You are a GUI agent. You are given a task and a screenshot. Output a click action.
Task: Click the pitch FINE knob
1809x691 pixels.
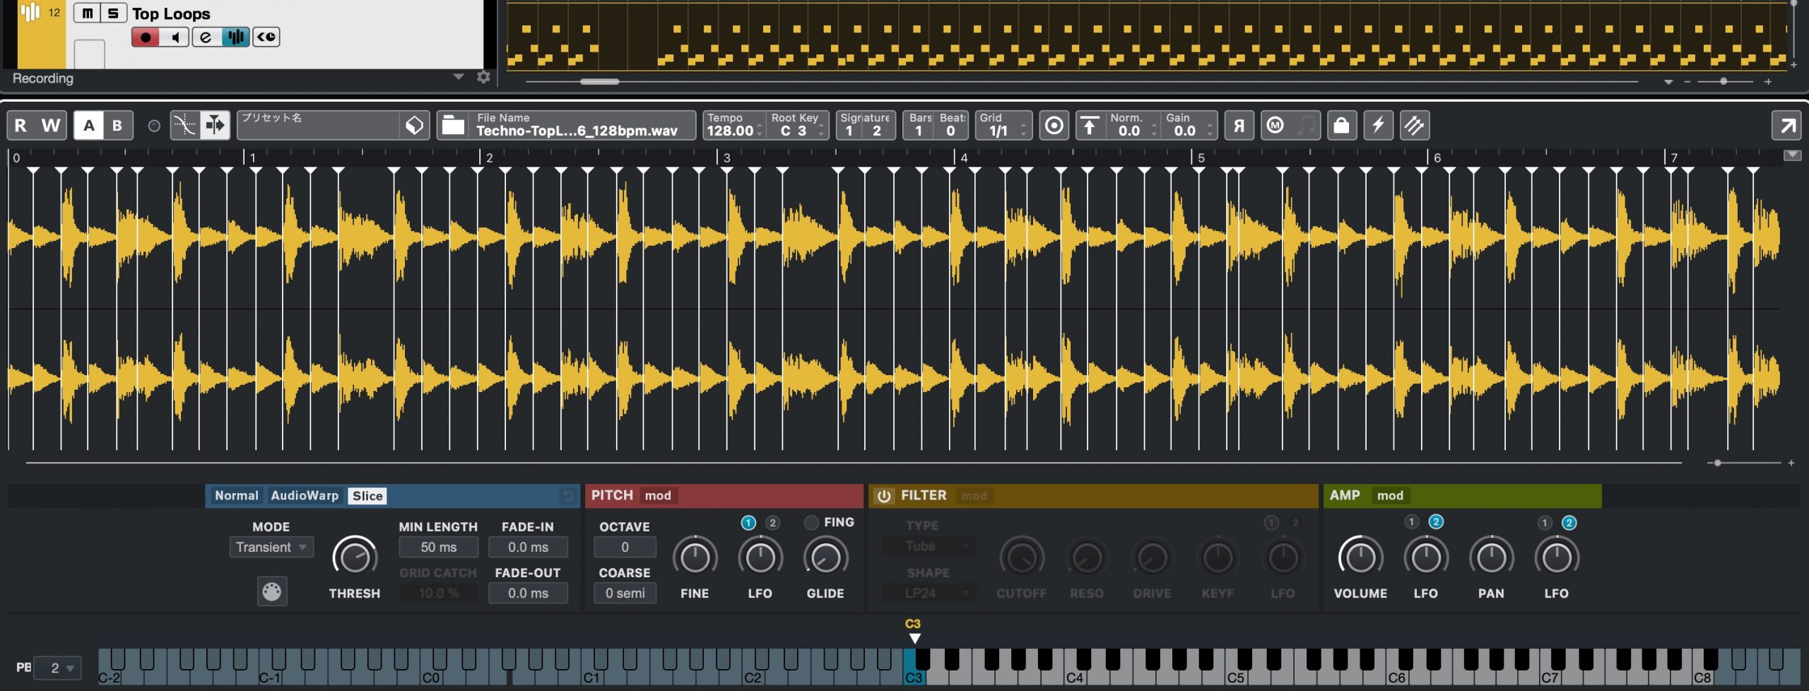click(695, 557)
